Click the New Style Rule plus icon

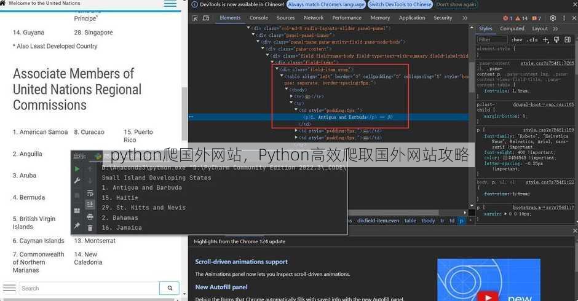point(545,39)
